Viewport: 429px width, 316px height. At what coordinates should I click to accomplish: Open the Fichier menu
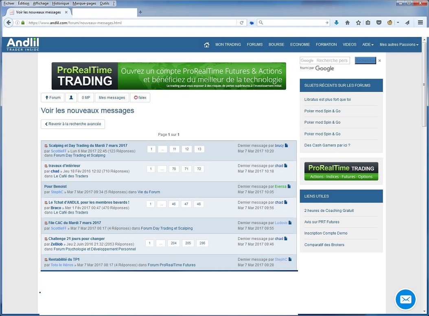(x=9, y=3)
